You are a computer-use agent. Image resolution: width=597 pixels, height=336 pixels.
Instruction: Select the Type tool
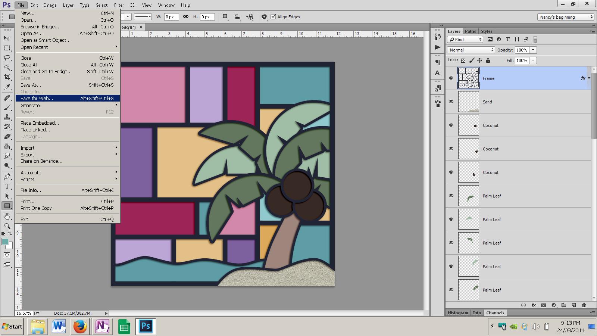7,186
